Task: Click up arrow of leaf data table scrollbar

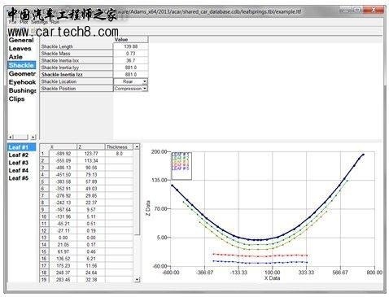Action: click(x=137, y=146)
